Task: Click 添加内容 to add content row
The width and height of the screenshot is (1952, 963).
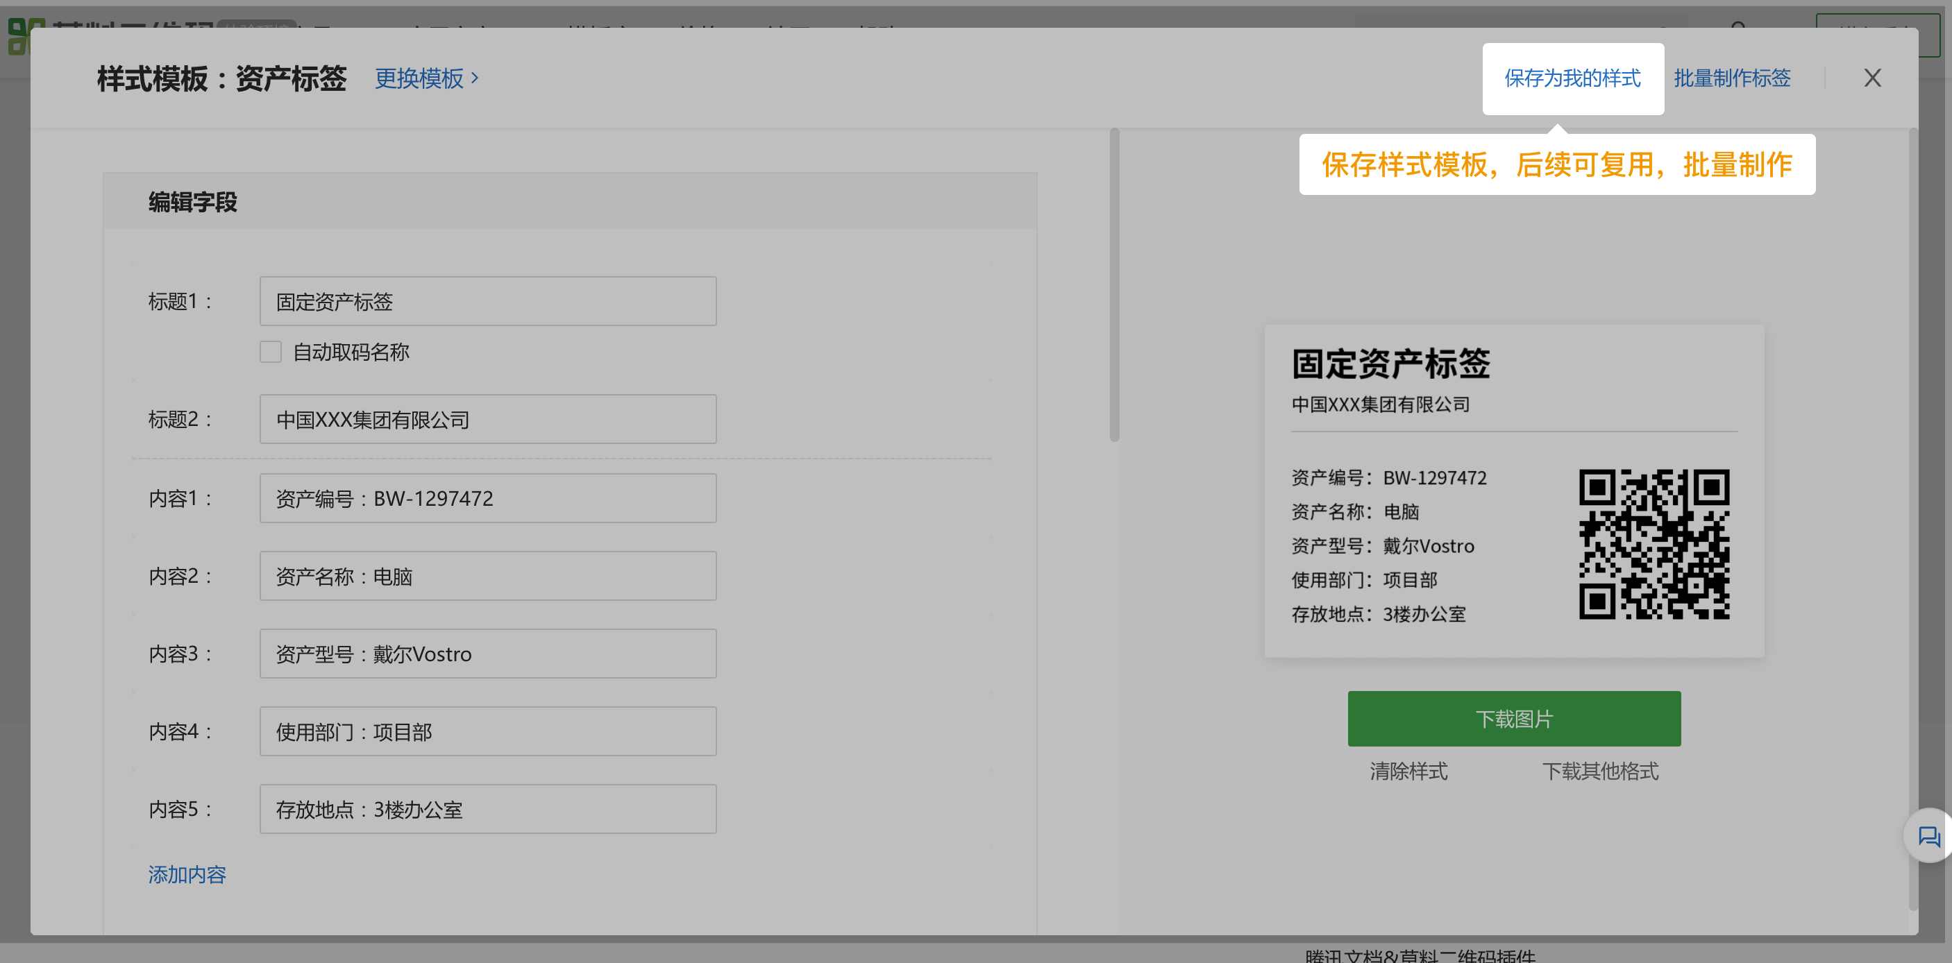Action: (x=187, y=875)
